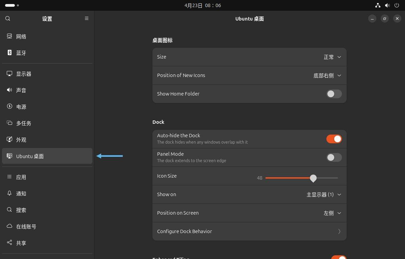Open the hamburger menu in sidebar header
The width and height of the screenshot is (405, 259).
click(87, 18)
